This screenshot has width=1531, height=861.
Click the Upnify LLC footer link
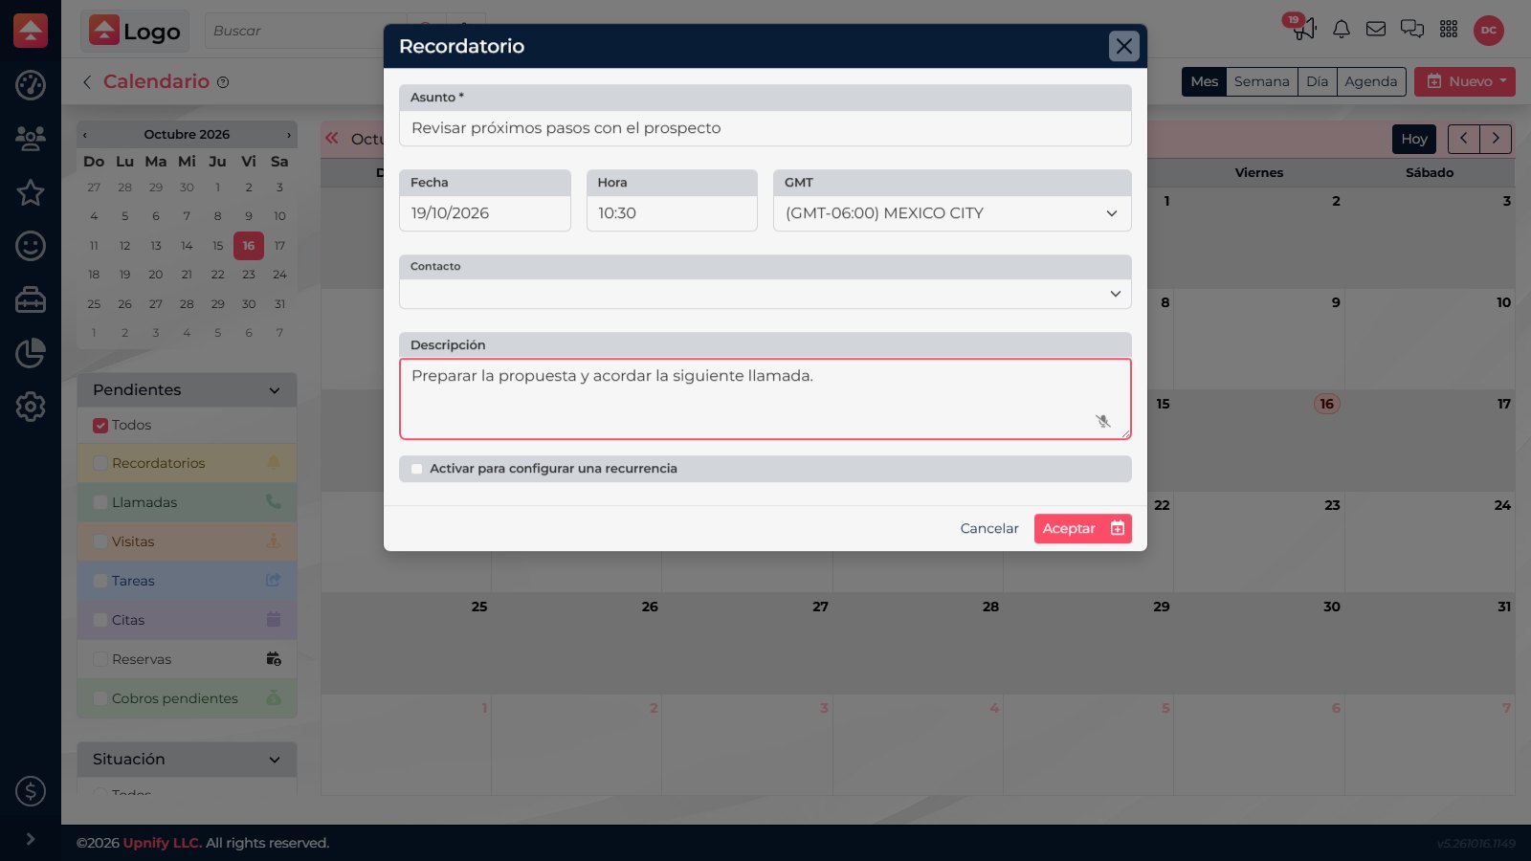pyautogui.click(x=163, y=843)
